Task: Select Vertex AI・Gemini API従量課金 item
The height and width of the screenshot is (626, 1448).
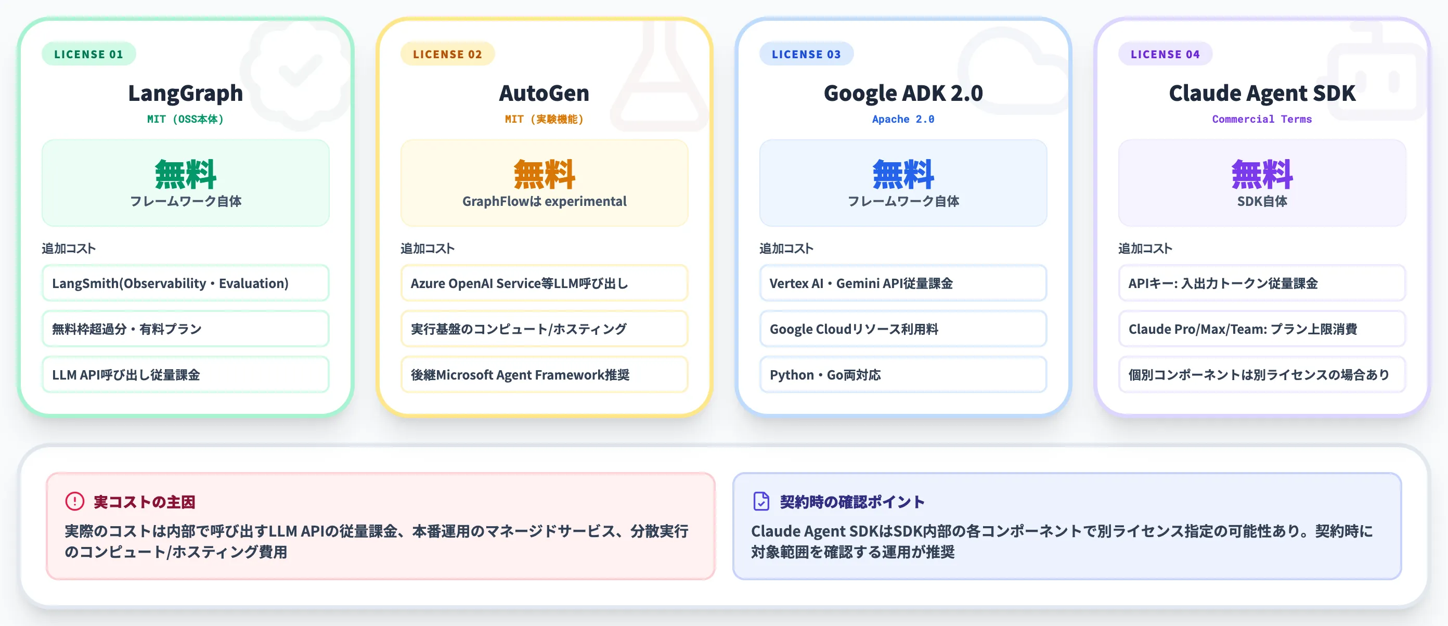Action: 903,283
